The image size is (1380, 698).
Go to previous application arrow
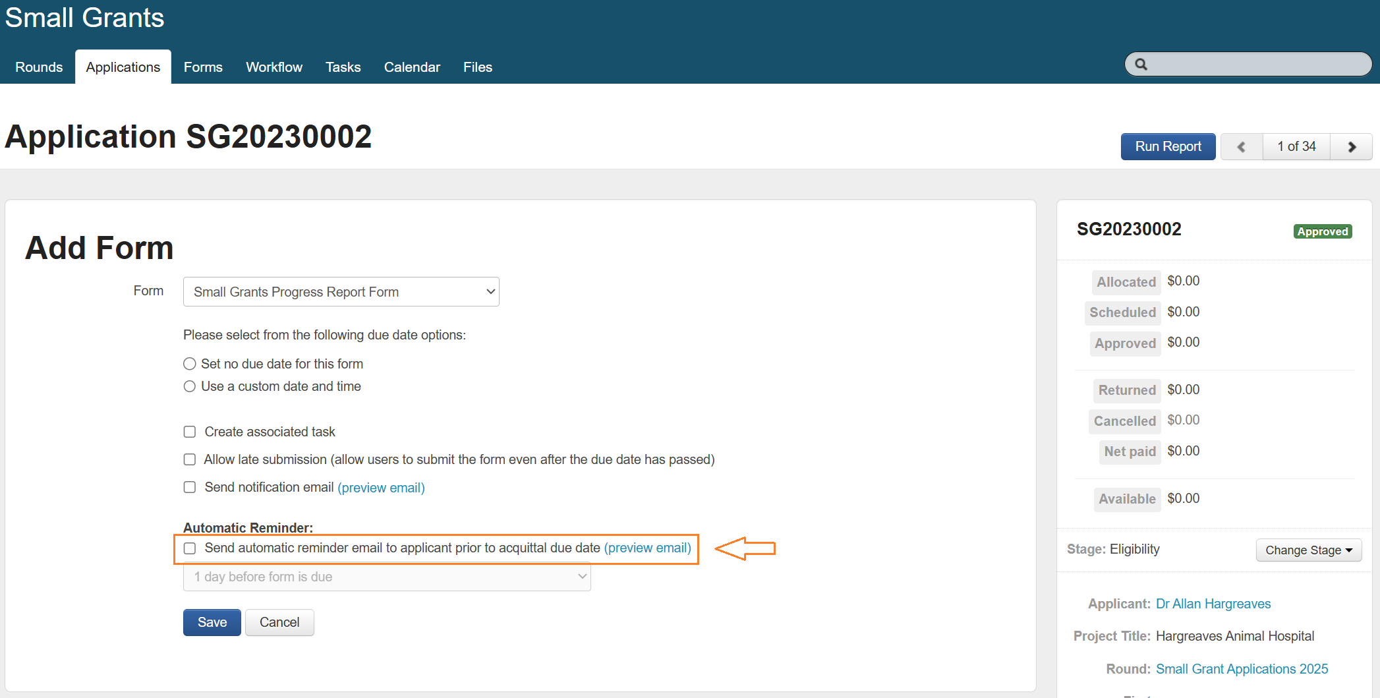(1241, 147)
